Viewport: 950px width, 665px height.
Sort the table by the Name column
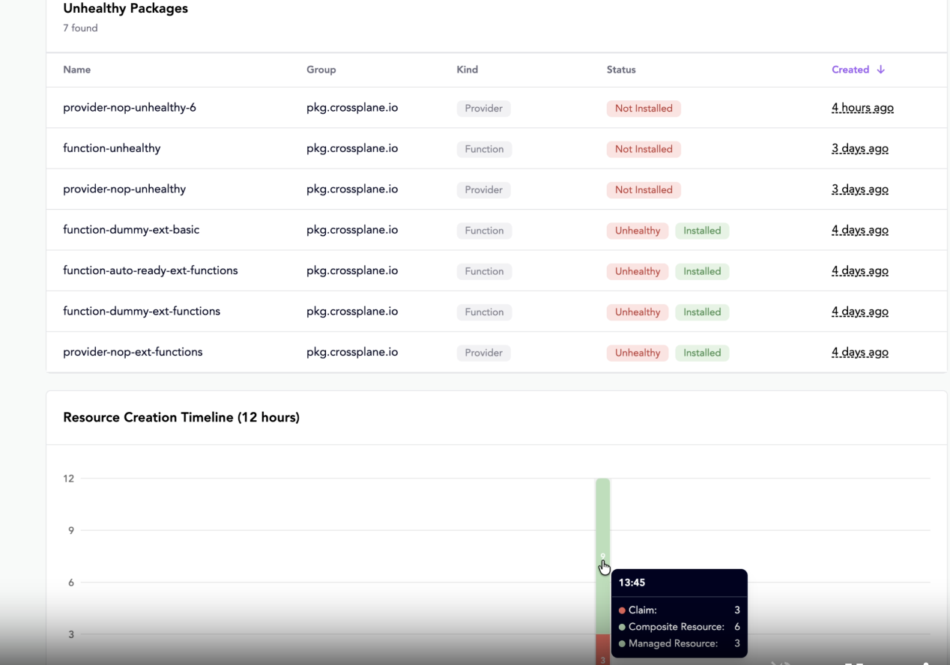pos(77,69)
